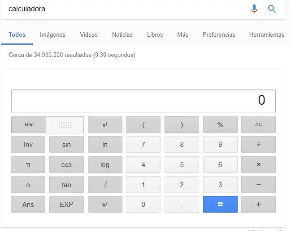This screenshot has width=291, height=231.
Task: Click the calculator result display
Action: pos(143,101)
